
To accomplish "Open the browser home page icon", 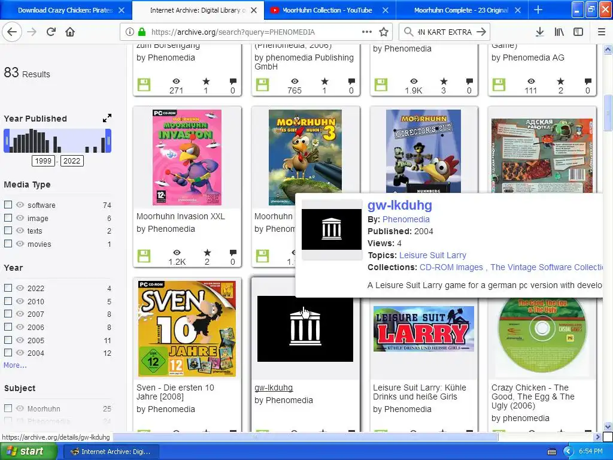I will point(70,32).
